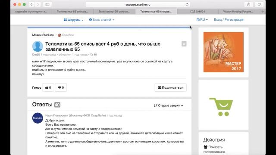Viewport: 276px width, 155px height.
Task: Reload the page with the refresh icon
Action: click(x=187, y=5)
